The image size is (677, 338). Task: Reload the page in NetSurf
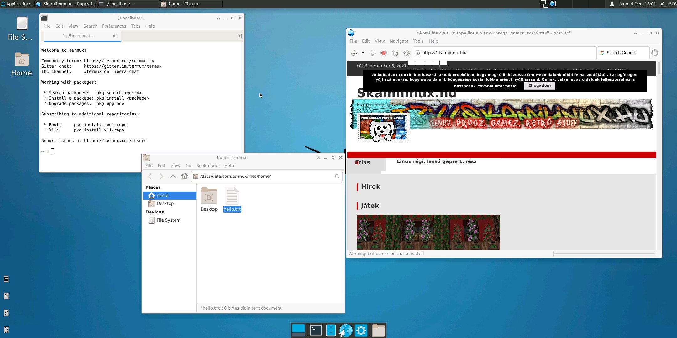click(395, 53)
